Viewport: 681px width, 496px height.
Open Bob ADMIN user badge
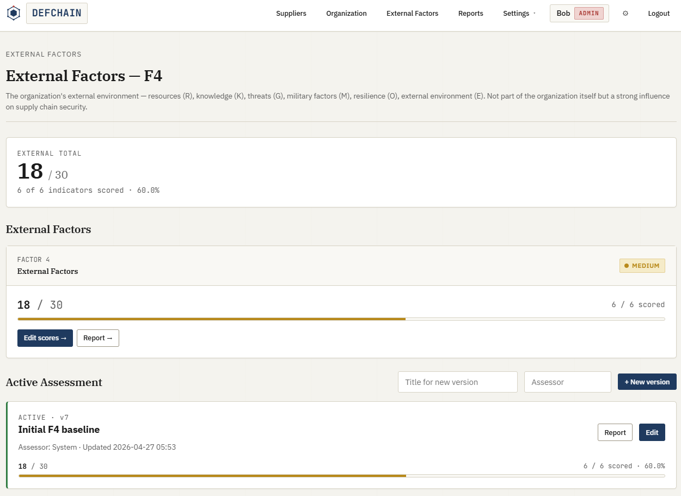579,14
